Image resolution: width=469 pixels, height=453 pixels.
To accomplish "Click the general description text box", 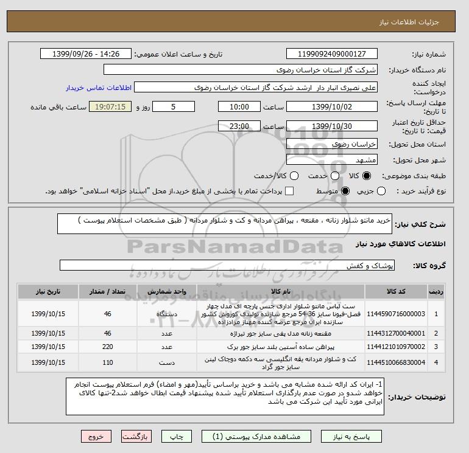I will point(225,224).
